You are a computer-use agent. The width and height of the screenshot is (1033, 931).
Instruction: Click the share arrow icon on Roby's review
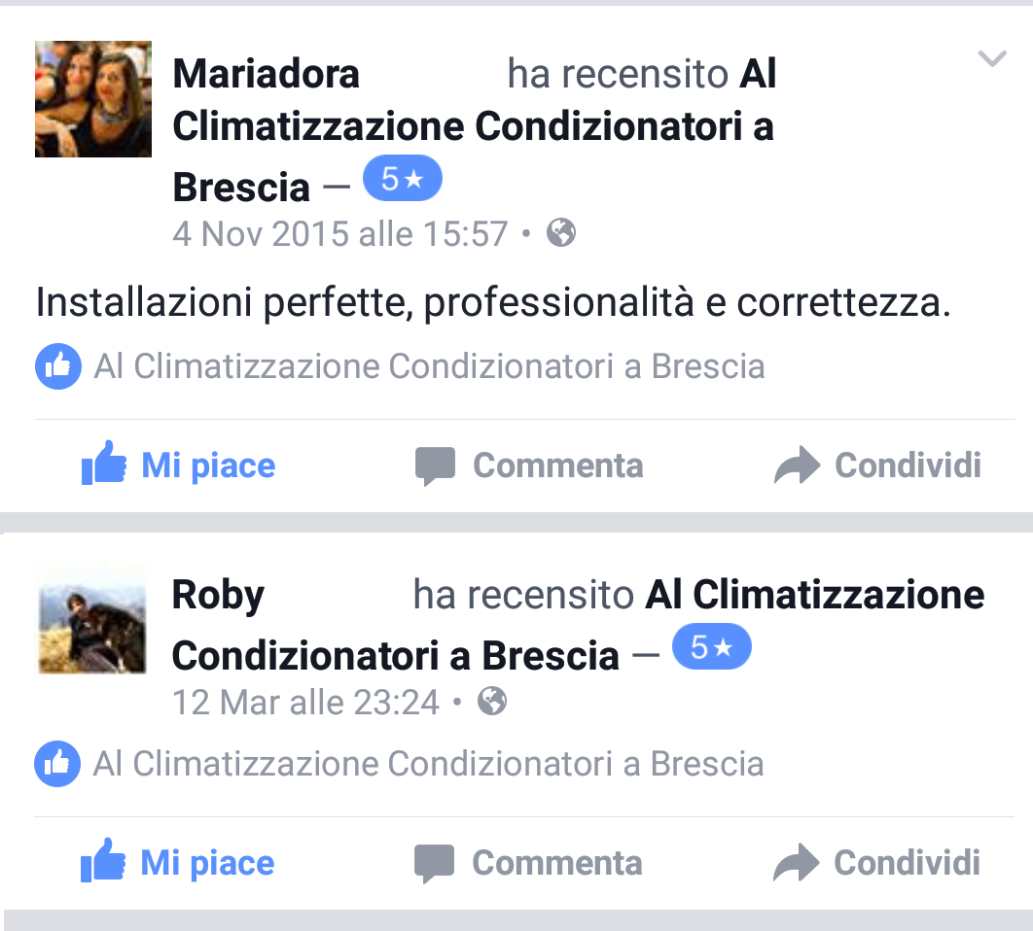click(797, 862)
